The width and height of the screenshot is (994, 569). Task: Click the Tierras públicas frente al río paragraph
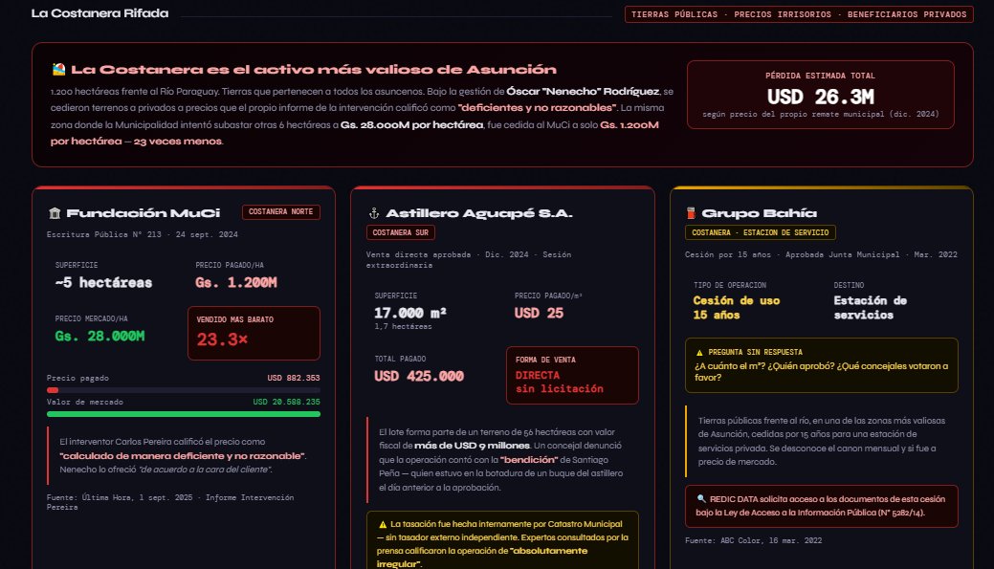click(822, 441)
